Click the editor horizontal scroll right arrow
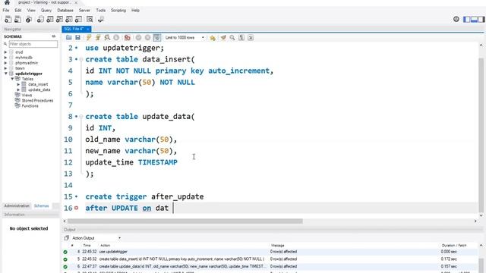Viewport: 486px width, 273px height. 475,221
